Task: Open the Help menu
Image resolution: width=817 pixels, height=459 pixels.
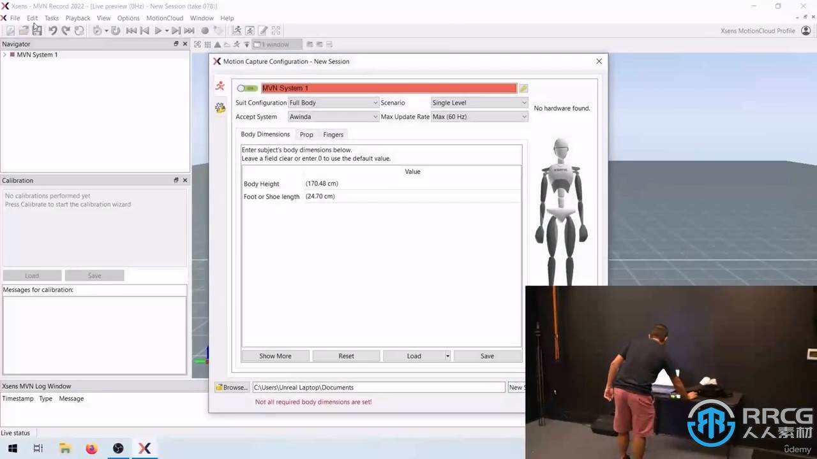Action: coord(227,18)
